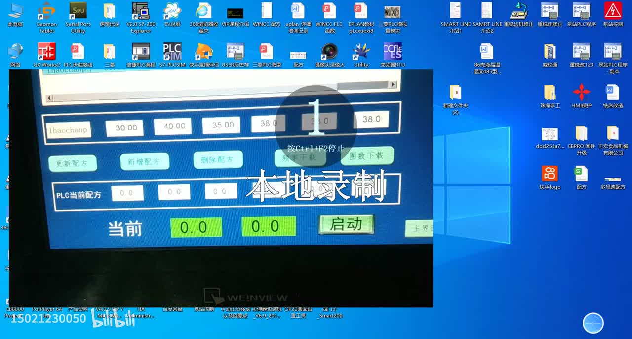Select the lhaochanp recipe name field
This screenshot has height=339, width=632.
pos(69,130)
